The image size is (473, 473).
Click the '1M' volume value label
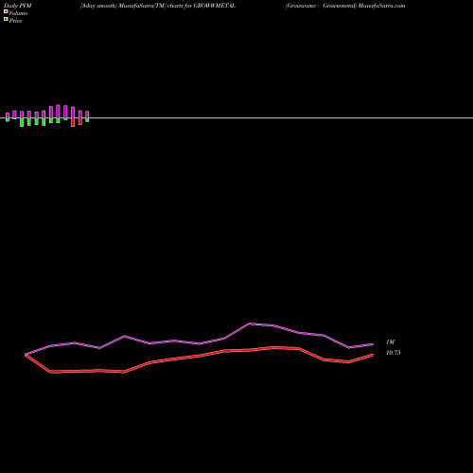pyautogui.click(x=390, y=342)
